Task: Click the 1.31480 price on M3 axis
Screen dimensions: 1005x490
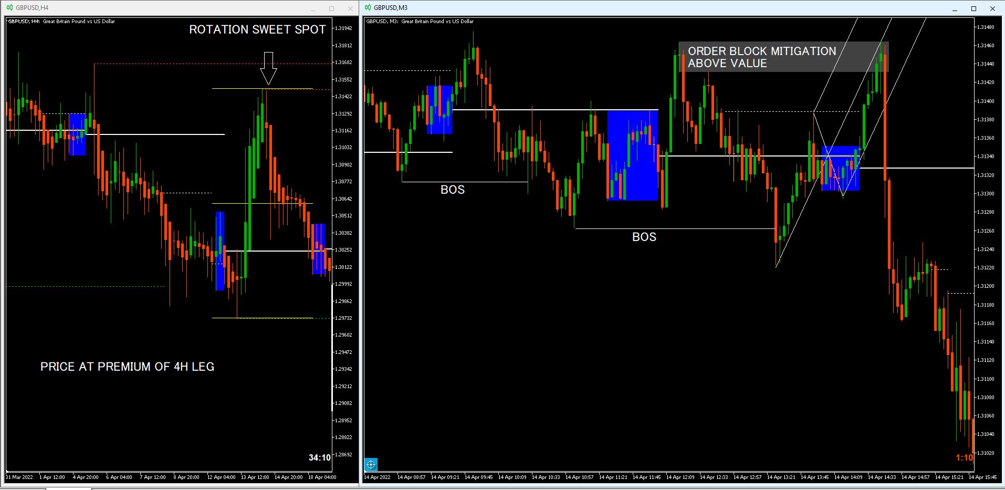Action: click(x=986, y=27)
